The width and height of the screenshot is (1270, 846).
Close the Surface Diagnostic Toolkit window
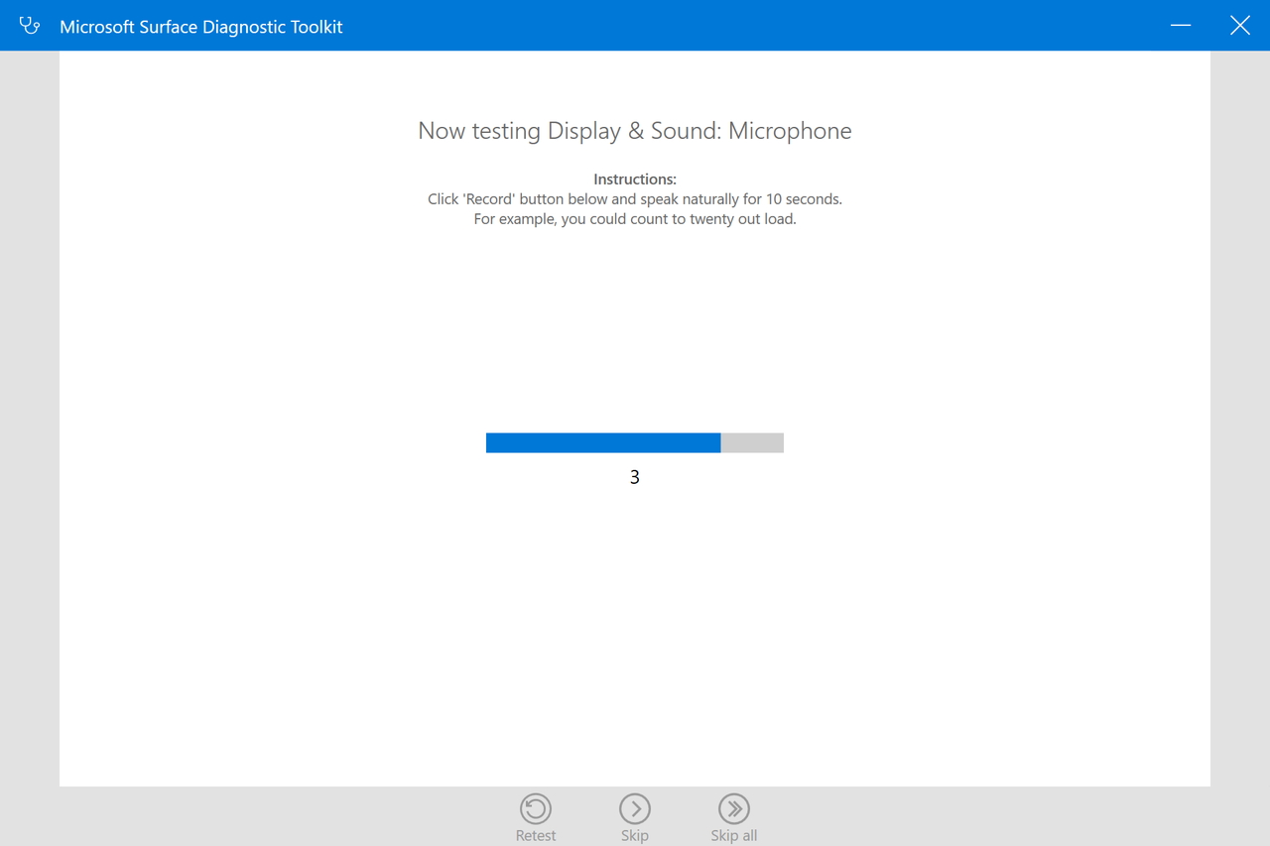click(1240, 26)
